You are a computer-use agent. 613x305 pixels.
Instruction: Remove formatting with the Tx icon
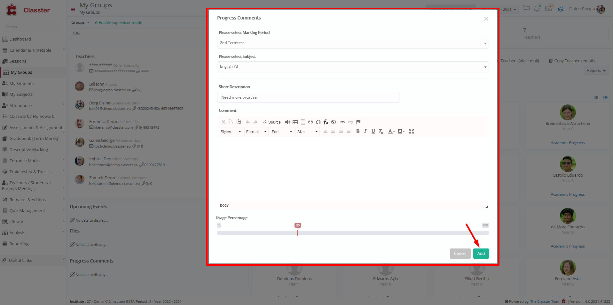click(x=381, y=131)
